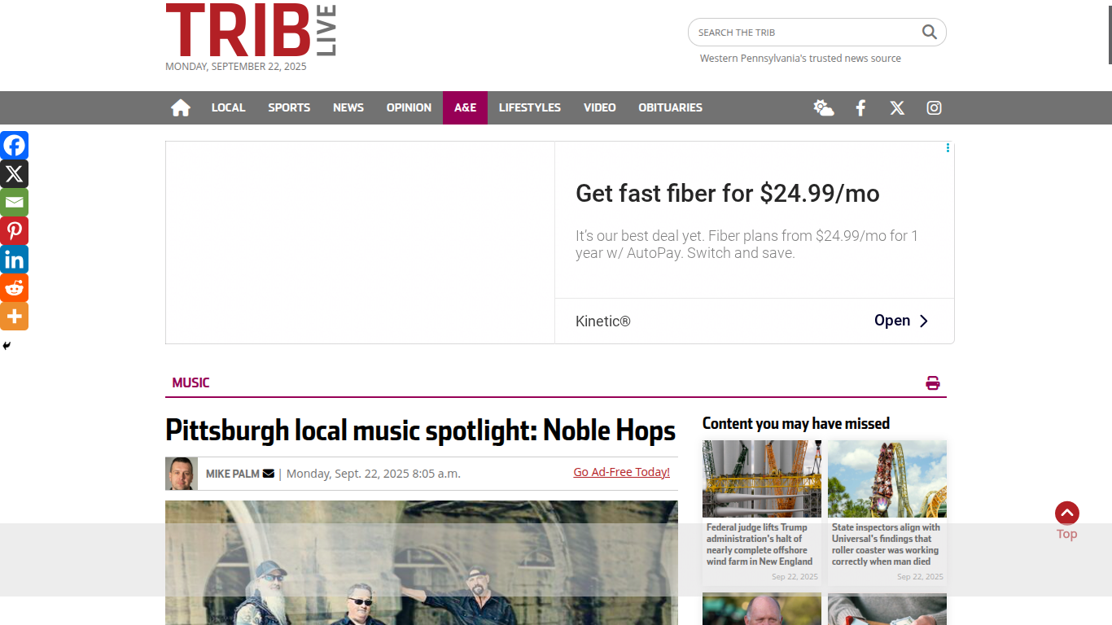Focus the Search the Trib field
The height and width of the screenshot is (625, 1112).
806,32
